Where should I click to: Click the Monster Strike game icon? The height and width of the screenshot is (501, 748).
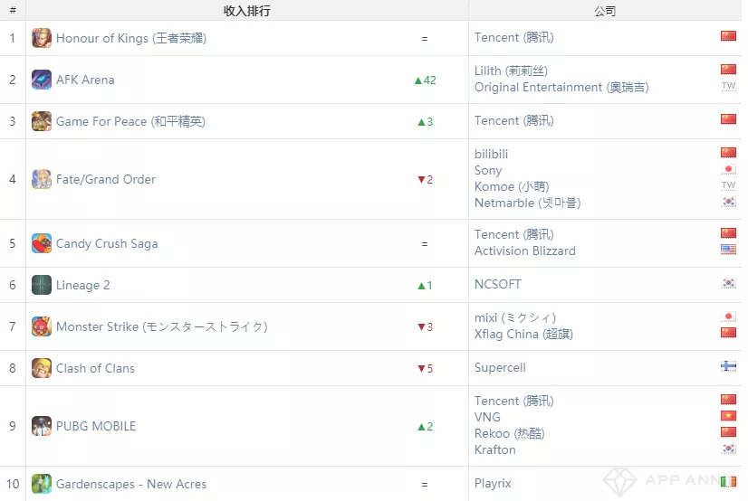[x=42, y=326]
